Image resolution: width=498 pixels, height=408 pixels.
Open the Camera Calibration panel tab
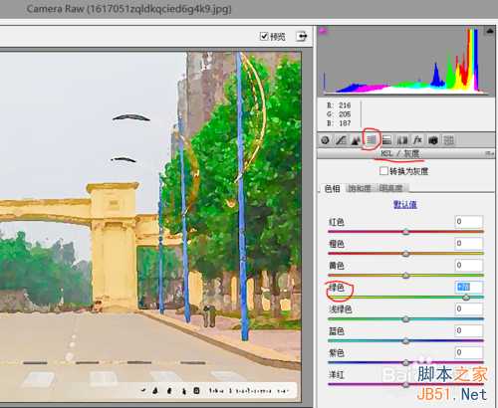pos(433,140)
